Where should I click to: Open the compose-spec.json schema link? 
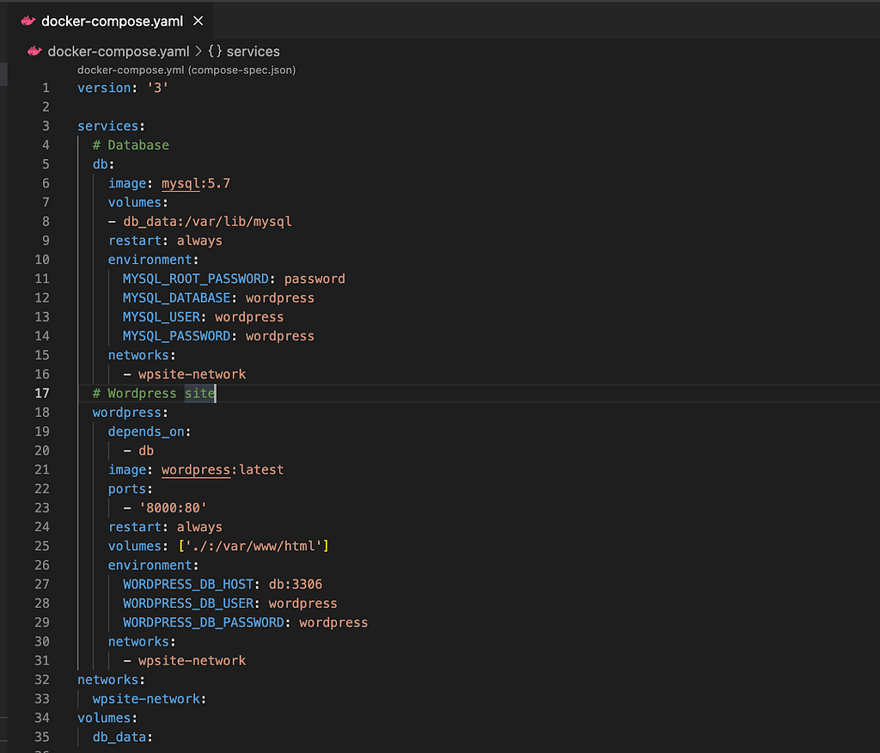point(186,70)
